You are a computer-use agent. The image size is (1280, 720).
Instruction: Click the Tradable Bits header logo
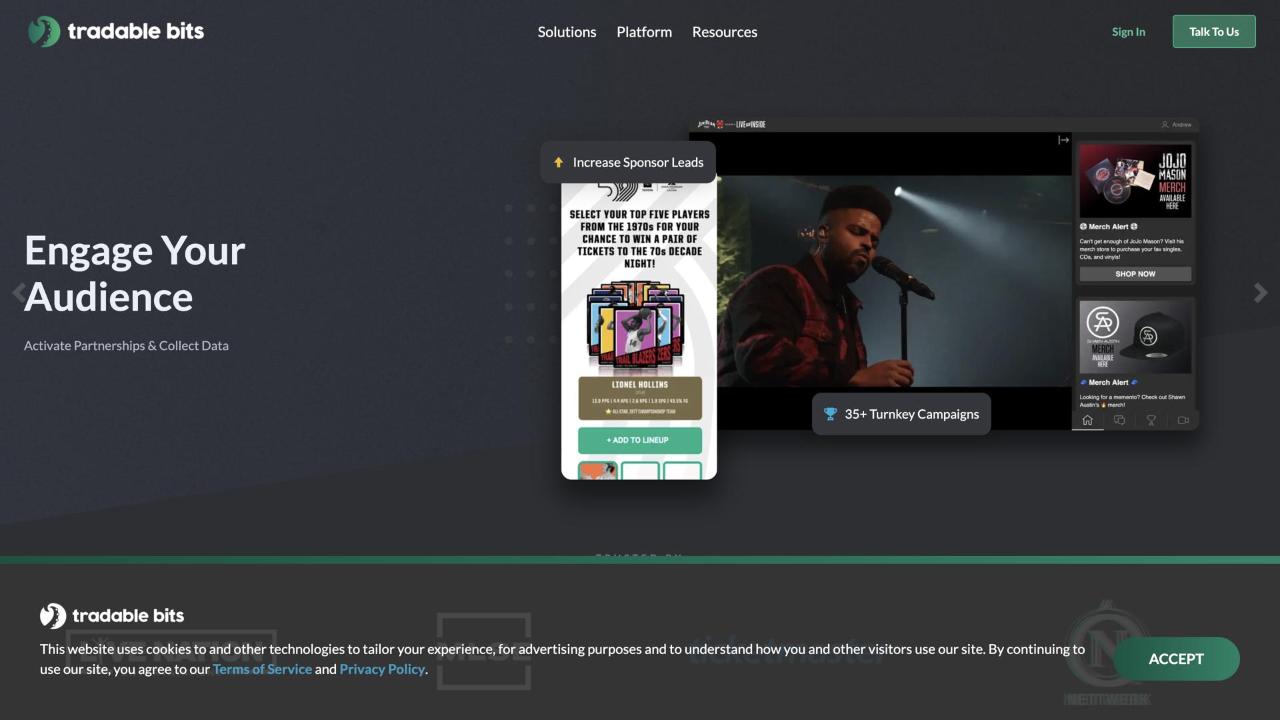click(116, 31)
